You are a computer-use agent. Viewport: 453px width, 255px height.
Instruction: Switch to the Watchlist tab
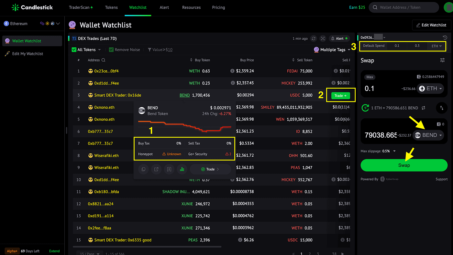138,7
